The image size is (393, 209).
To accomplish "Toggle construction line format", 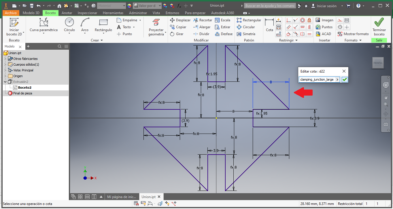I will (340, 20).
